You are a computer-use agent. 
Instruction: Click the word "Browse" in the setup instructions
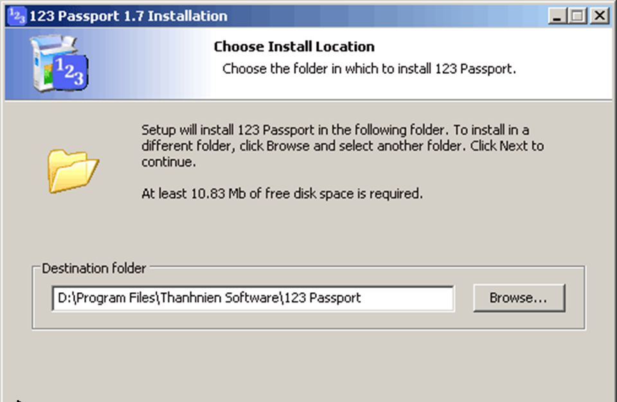click(288, 146)
